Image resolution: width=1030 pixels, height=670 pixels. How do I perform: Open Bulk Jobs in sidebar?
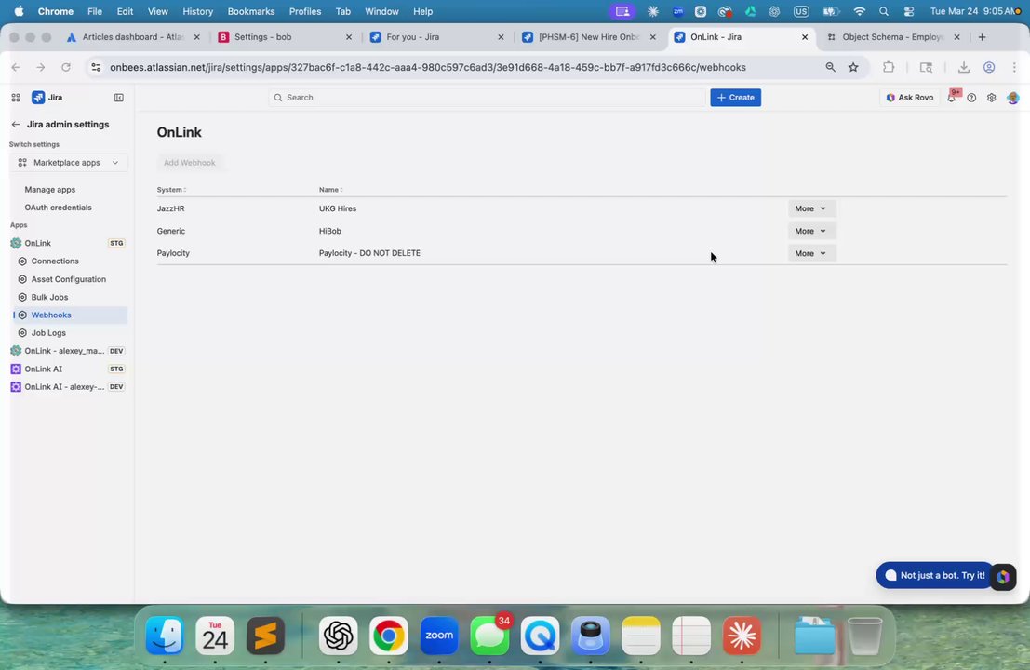(49, 297)
